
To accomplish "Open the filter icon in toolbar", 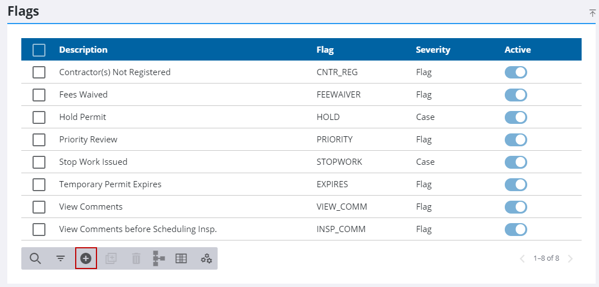I will (61, 258).
